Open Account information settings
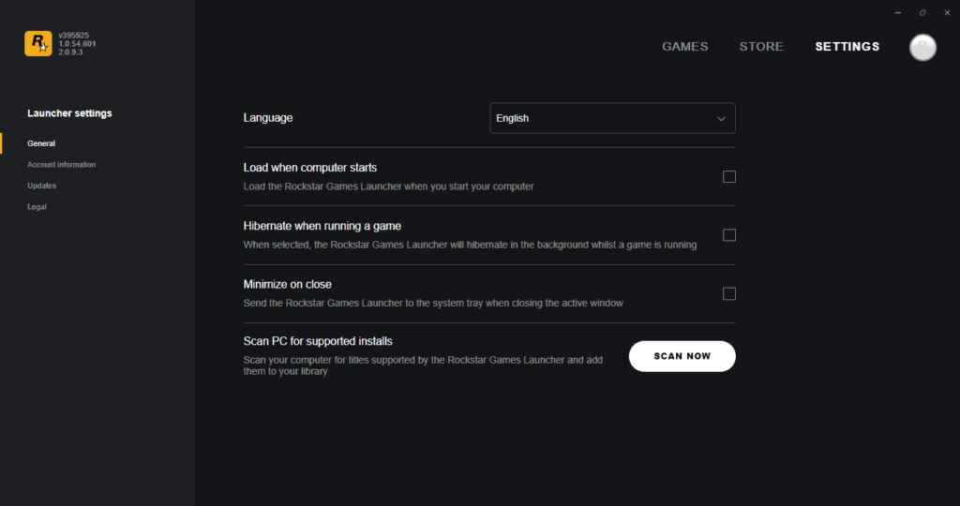The image size is (960, 506). coord(61,165)
